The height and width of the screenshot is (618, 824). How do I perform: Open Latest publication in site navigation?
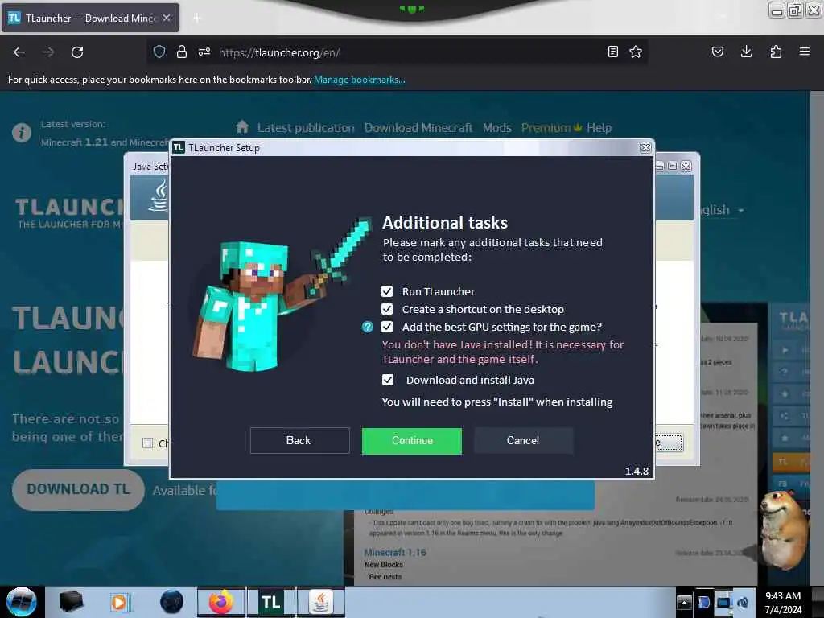(x=306, y=128)
